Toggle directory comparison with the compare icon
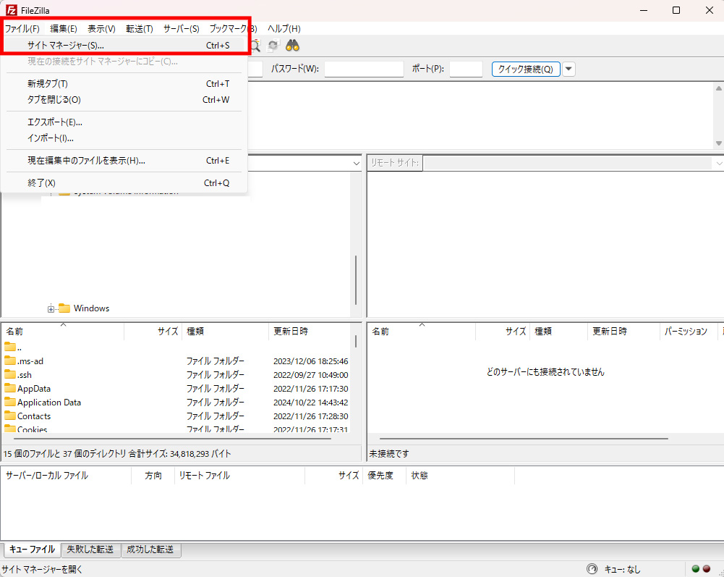 (x=273, y=46)
